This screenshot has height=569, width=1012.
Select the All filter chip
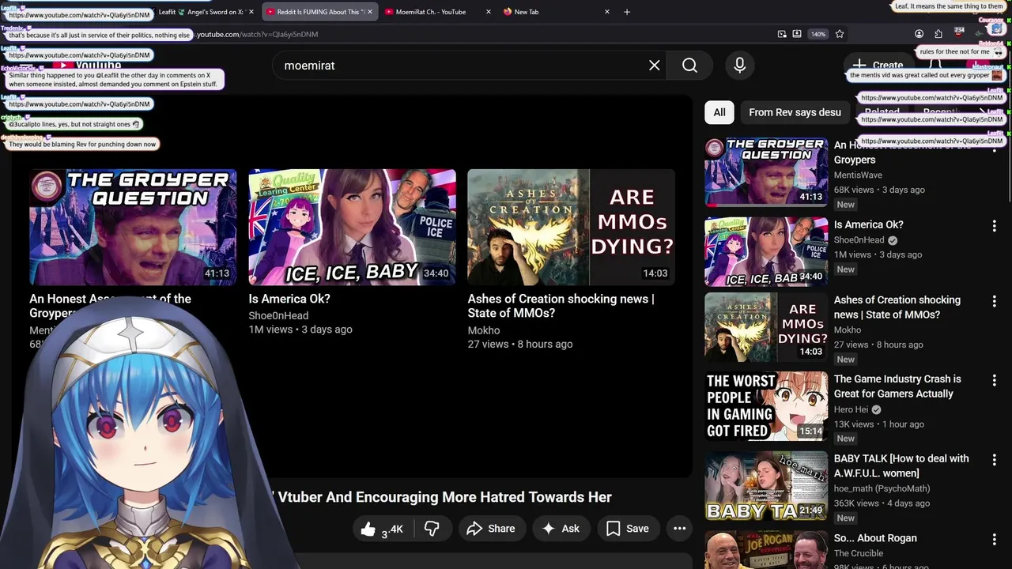click(719, 112)
